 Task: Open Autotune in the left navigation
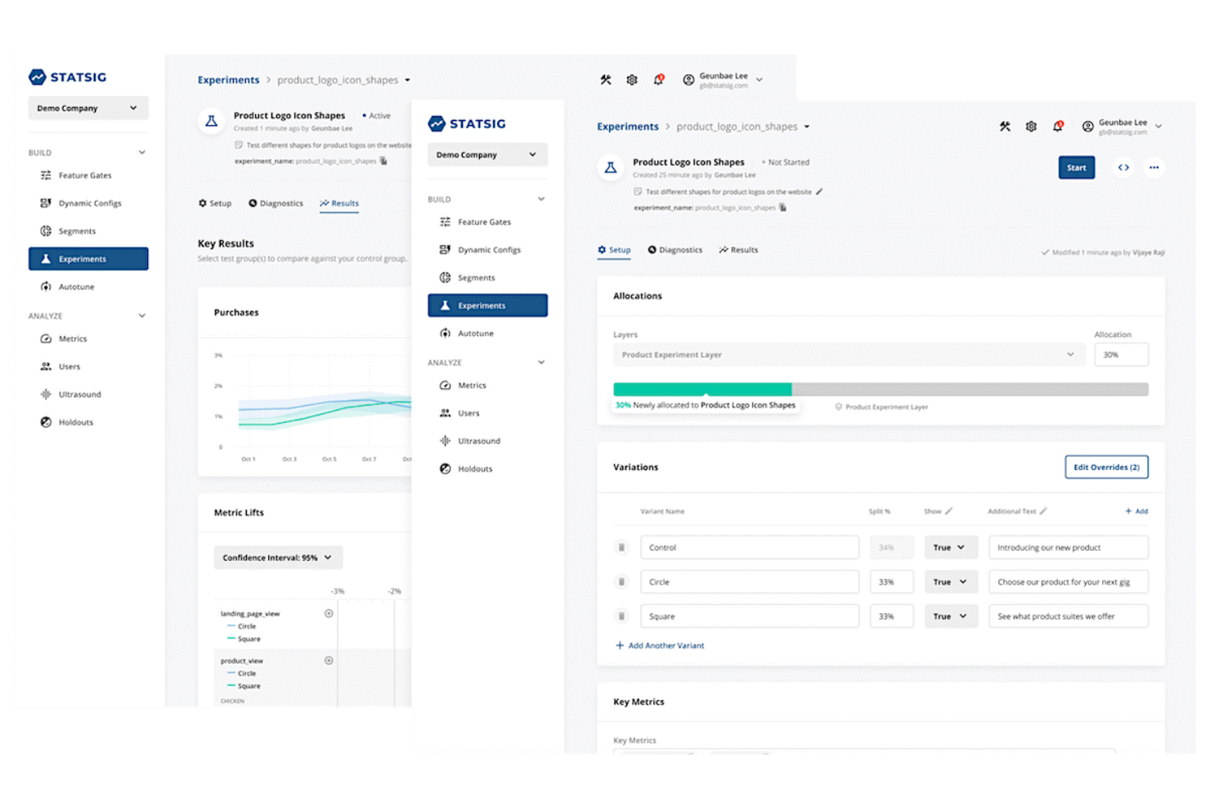tap(477, 333)
